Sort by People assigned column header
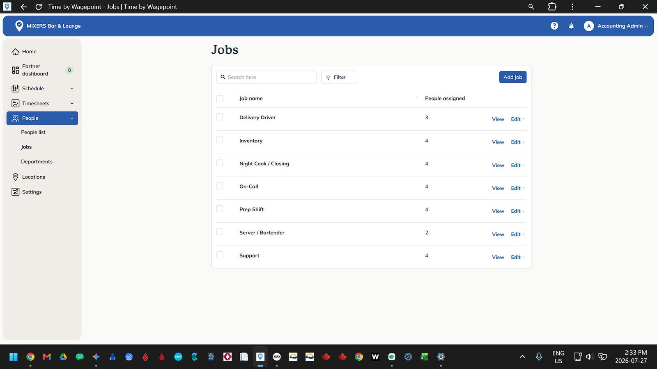The width and height of the screenshot is (657, 369). click(445, 98)
